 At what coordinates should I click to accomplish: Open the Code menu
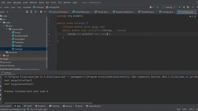tap(25, 2)
